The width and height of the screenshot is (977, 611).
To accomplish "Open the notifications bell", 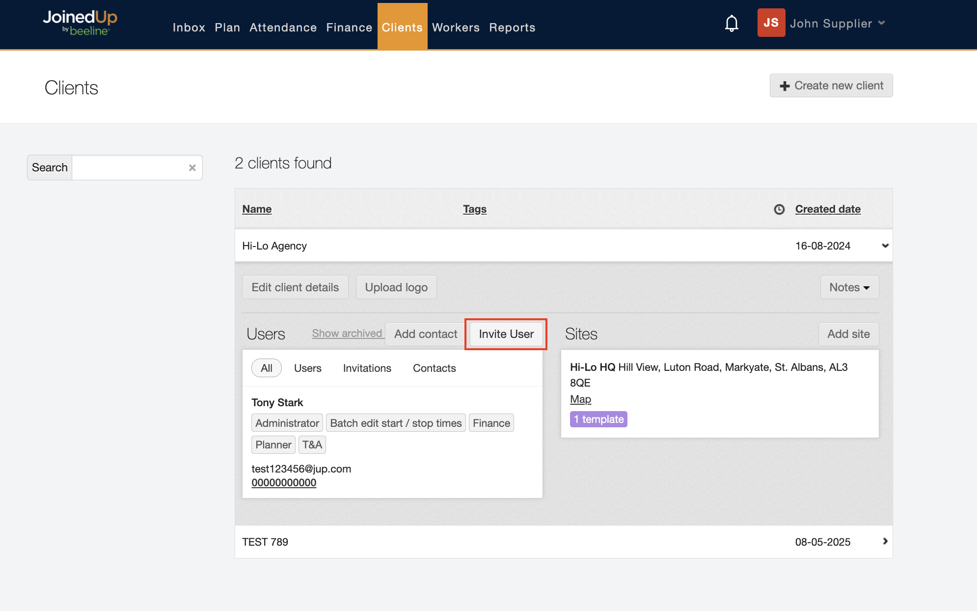I will tap(732, 23).
